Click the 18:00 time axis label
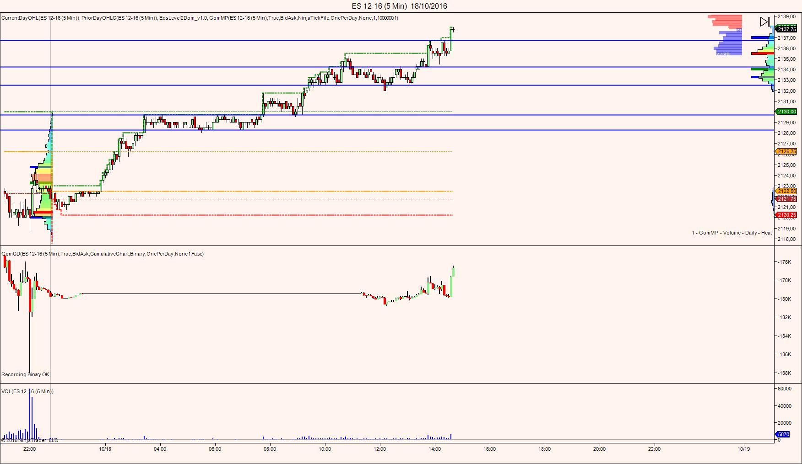 click(545, 449)
